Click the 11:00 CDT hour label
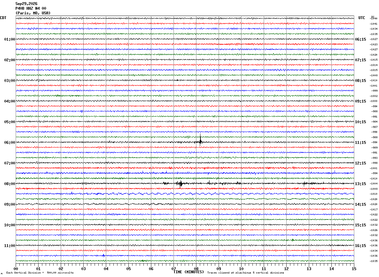 (10, 246)
